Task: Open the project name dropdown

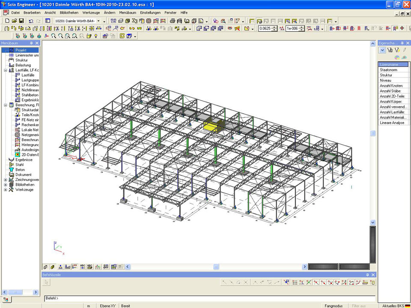Action: (98, 21)
